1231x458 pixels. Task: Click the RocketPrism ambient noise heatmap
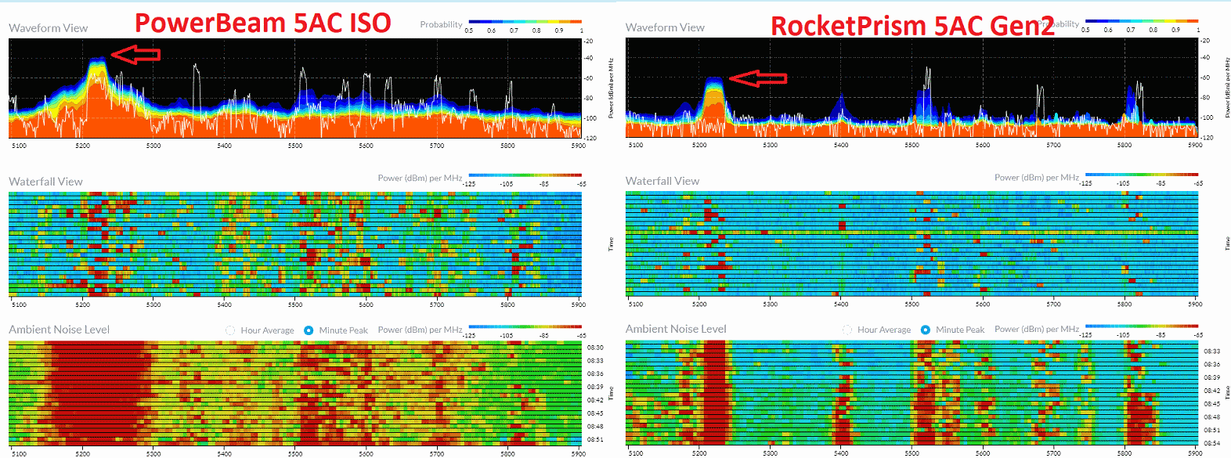(x=912, y=393)
